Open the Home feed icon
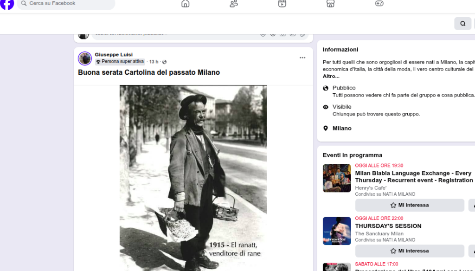The image size is (475, 271). pos(186,4)
